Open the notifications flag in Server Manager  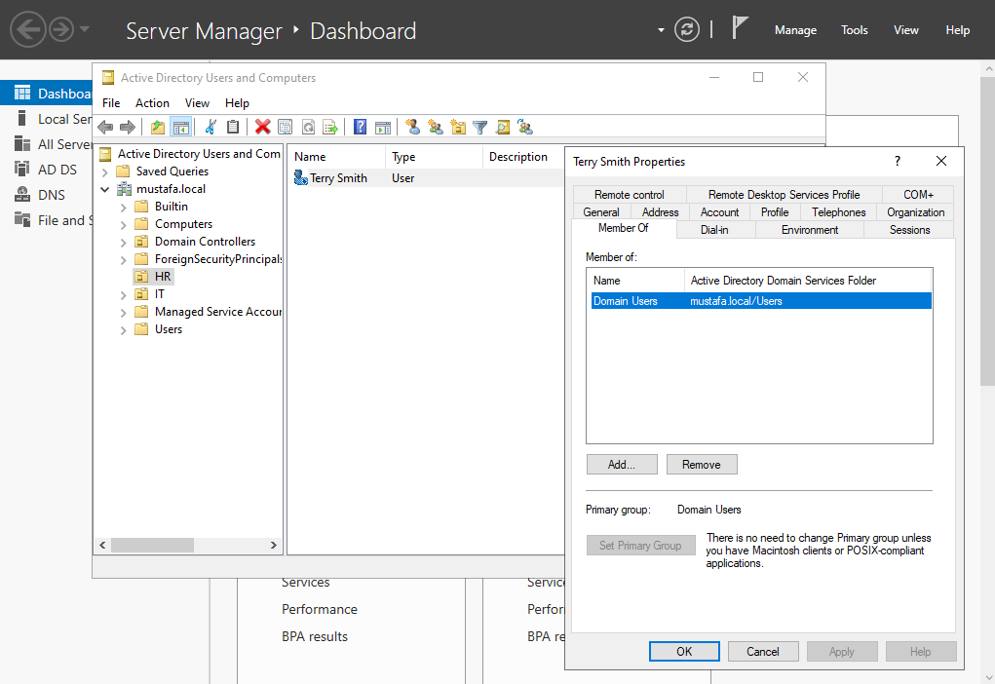point(740,29)
